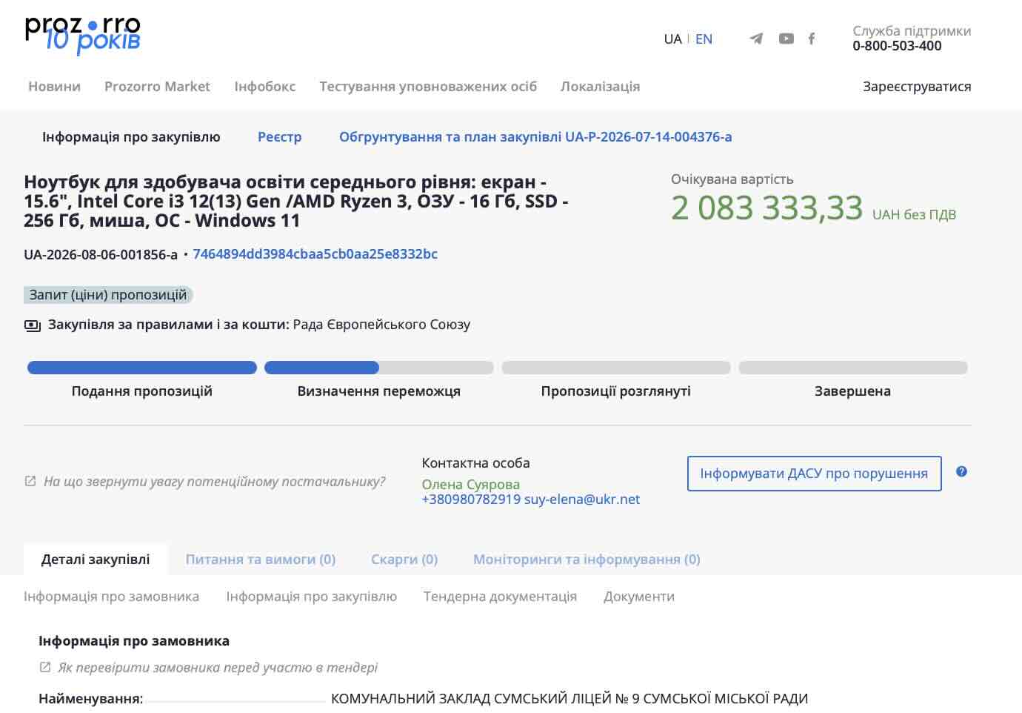Click the Пропозиції розглянуті progress bar

[616, 368]
